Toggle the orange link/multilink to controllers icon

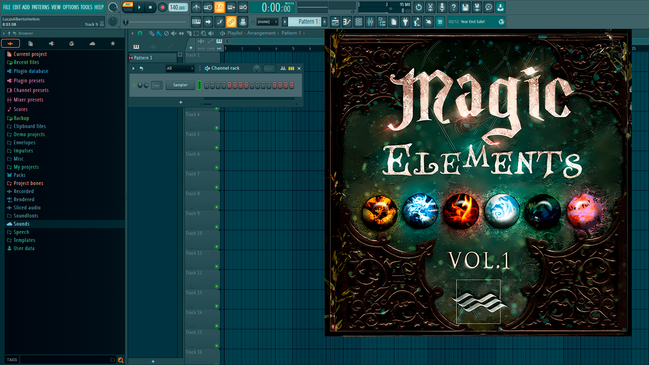(231, 21)
